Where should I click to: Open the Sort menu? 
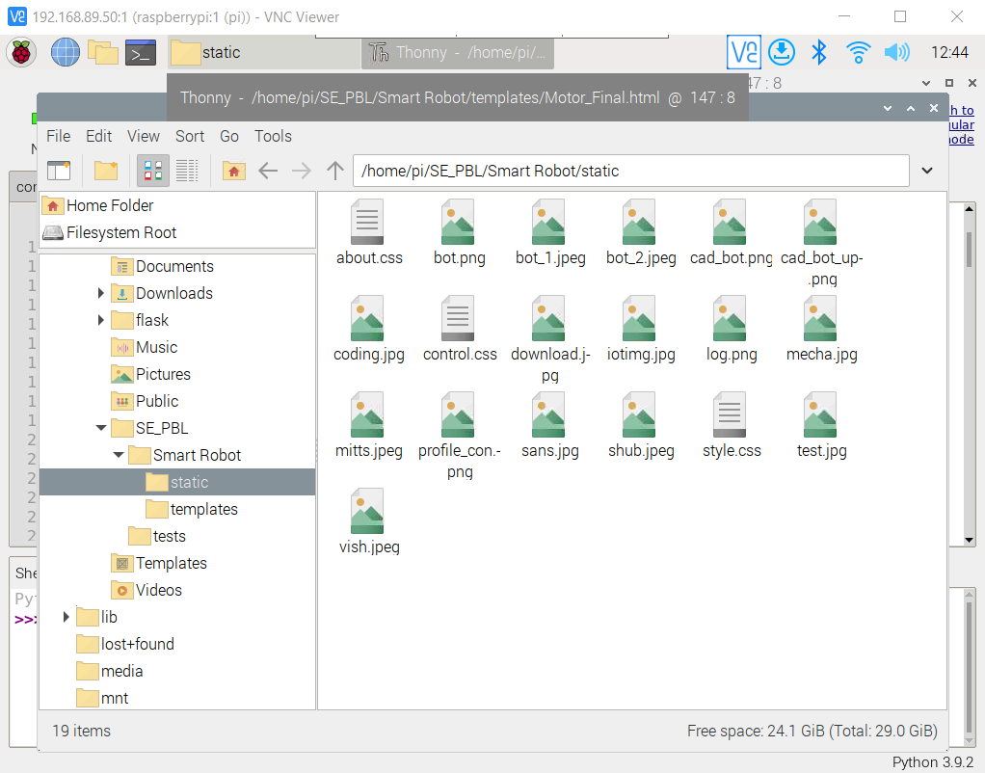pyautogui.click(x=190, y=136)
